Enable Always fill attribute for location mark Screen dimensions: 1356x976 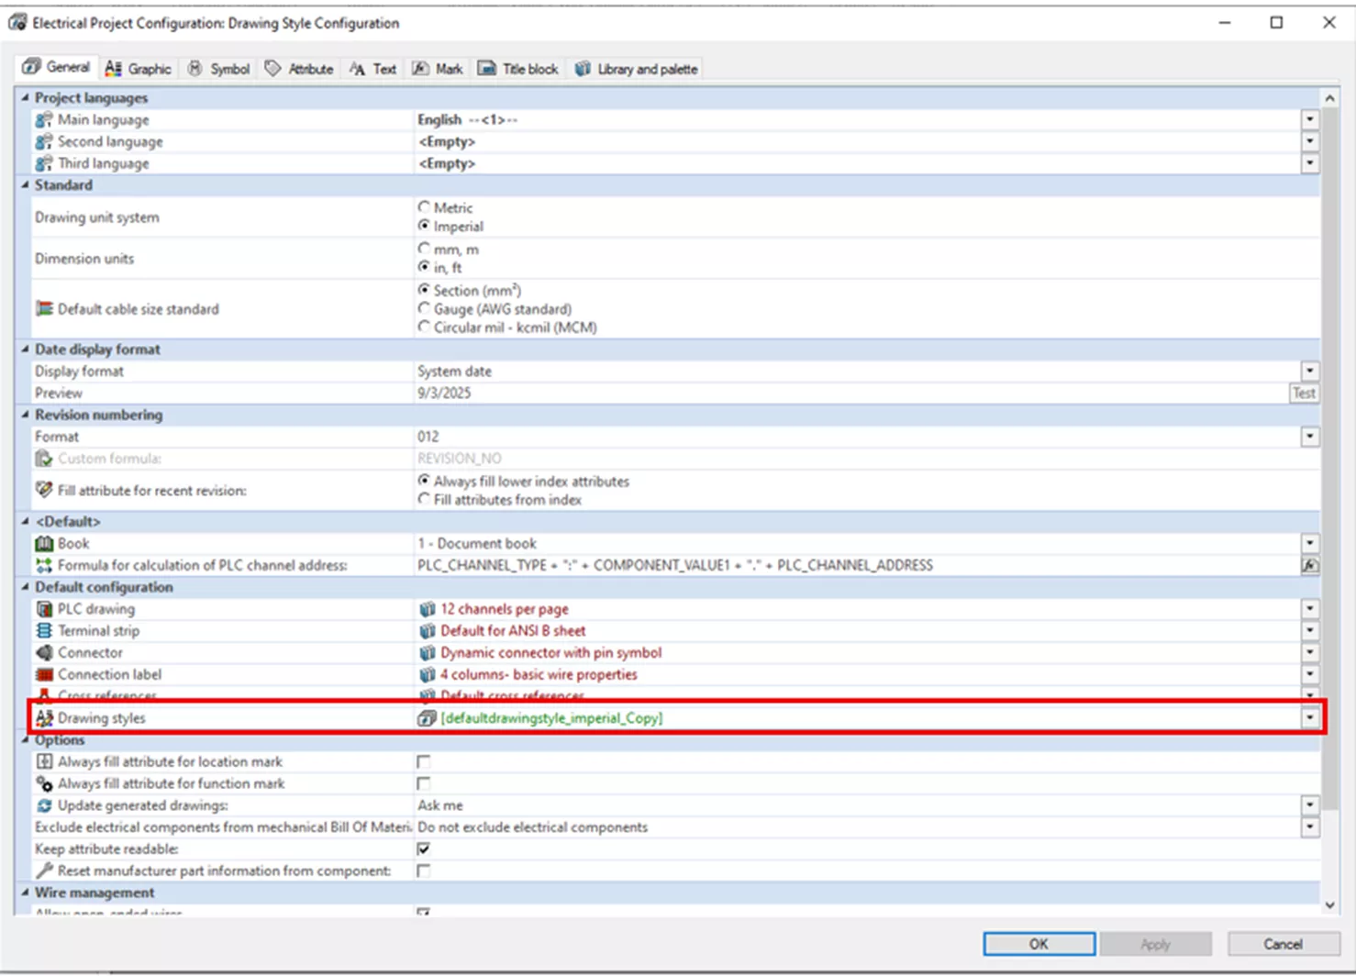[x=423, y=762]
